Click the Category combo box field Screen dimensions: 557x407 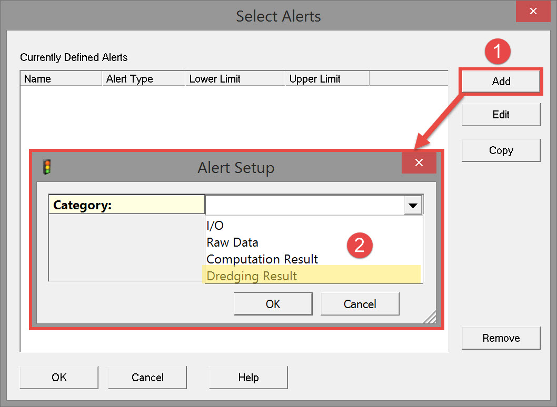[304, 205]
